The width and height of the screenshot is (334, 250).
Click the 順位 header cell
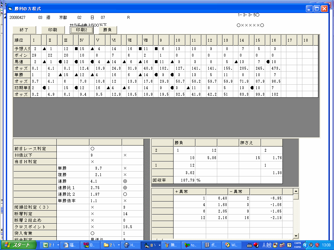pos(22,40)
